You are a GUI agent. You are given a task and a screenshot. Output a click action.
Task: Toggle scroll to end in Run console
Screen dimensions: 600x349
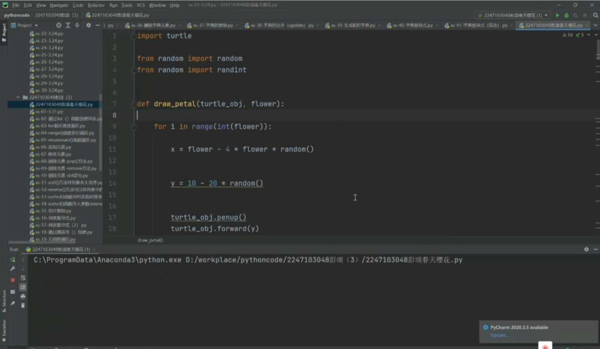(23, 287)
